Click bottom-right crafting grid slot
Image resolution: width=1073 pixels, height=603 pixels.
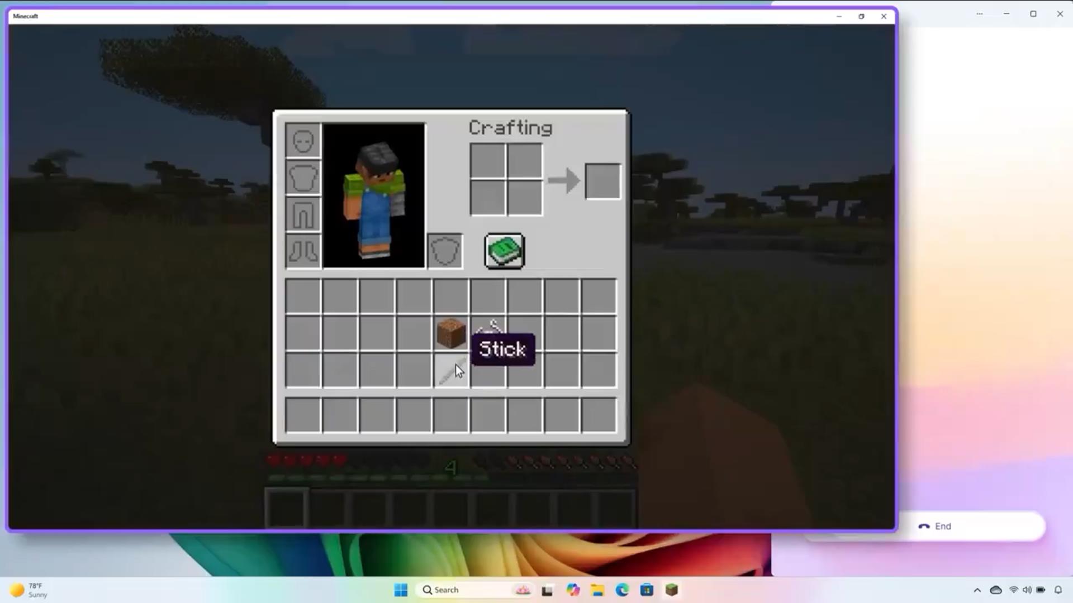tap(525, 198)
